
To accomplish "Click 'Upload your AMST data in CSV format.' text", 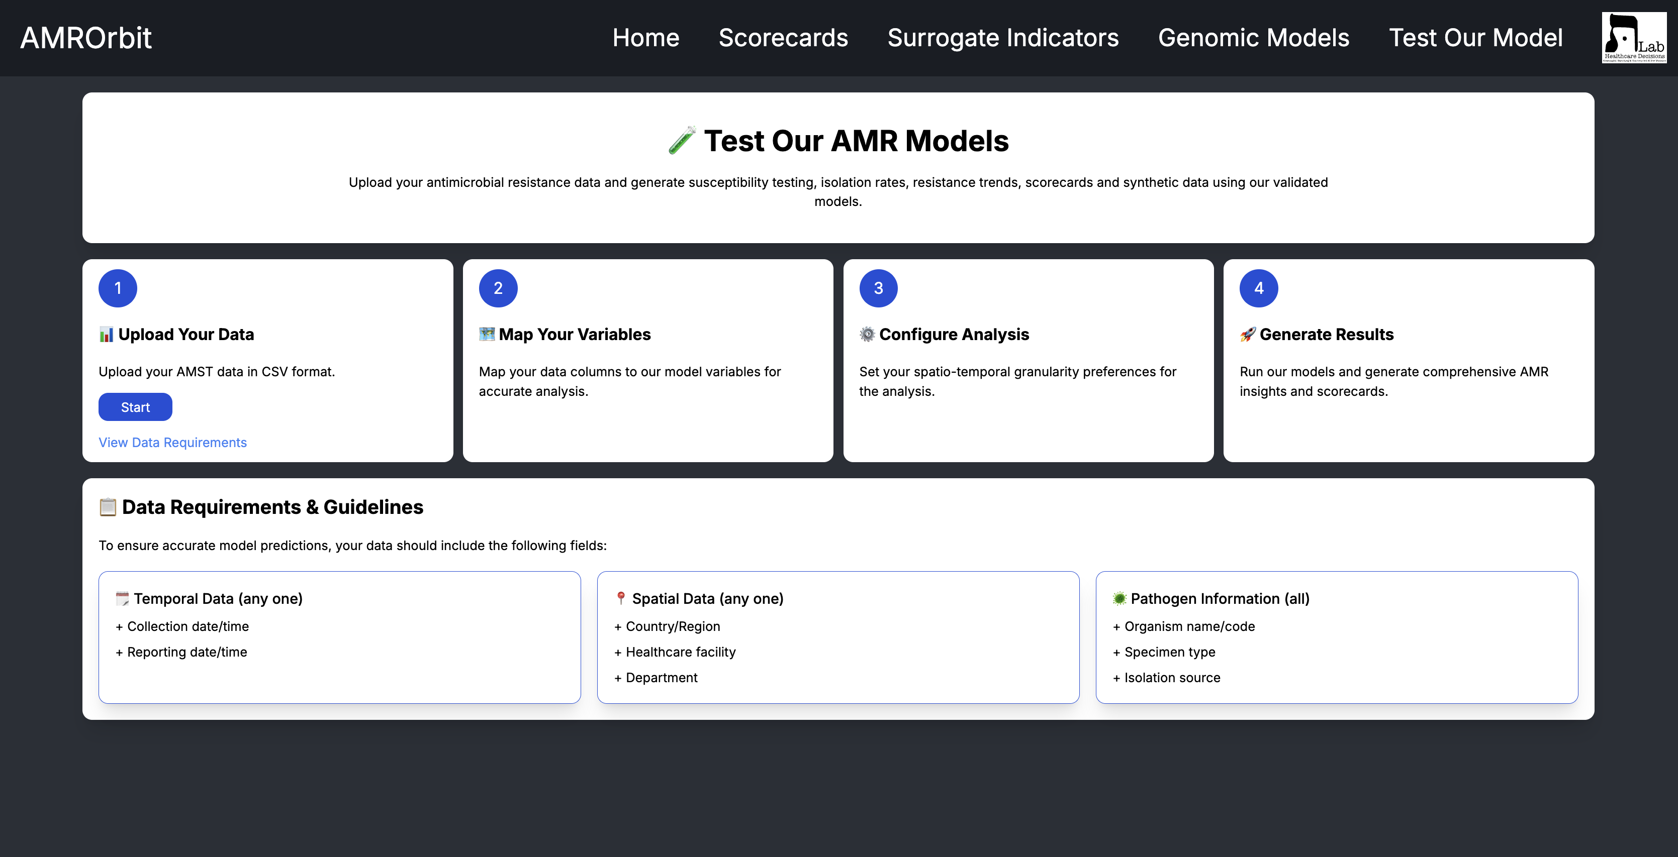I will (x=217, y=372).
